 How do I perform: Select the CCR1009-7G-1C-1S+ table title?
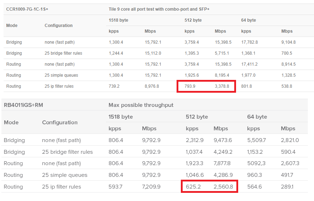click(27, 9)
